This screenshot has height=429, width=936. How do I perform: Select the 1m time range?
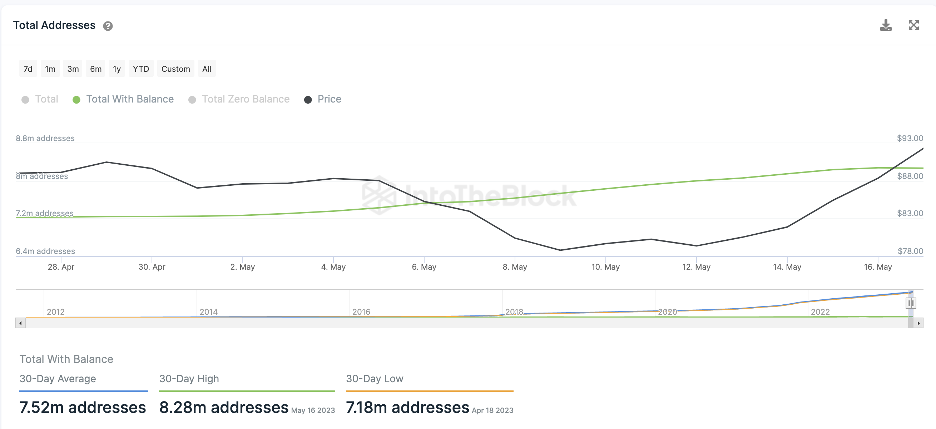point(50,69)
